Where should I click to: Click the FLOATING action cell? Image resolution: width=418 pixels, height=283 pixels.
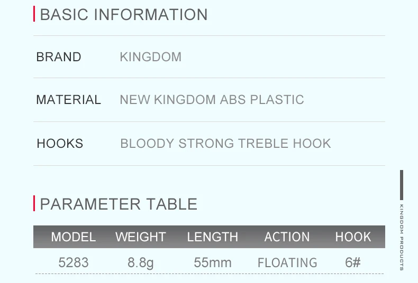point(287,262)
